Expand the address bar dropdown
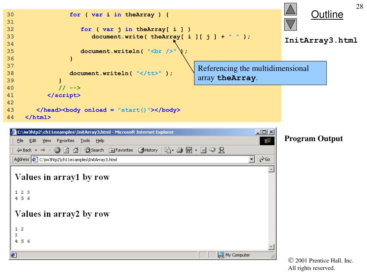The height and width of the screenshot is (275, 367). point(252,159)
